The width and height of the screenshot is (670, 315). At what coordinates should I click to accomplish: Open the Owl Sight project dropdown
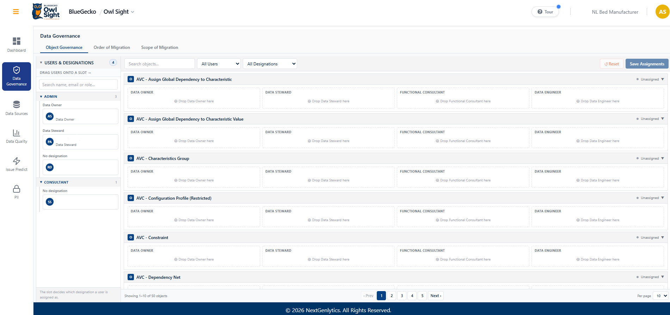119,12
